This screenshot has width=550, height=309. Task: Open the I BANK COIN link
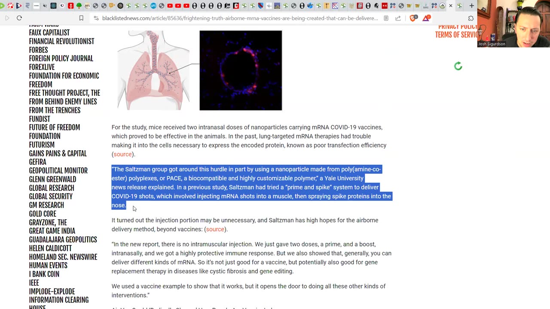click(x=44, y=274)
